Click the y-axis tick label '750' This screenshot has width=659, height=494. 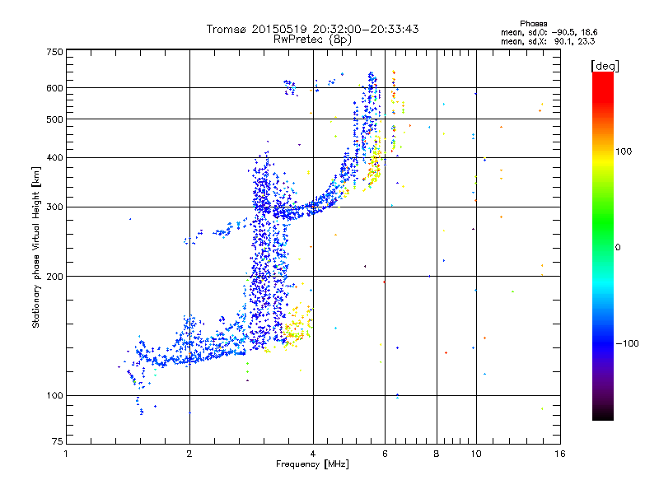tap(54, 52)
